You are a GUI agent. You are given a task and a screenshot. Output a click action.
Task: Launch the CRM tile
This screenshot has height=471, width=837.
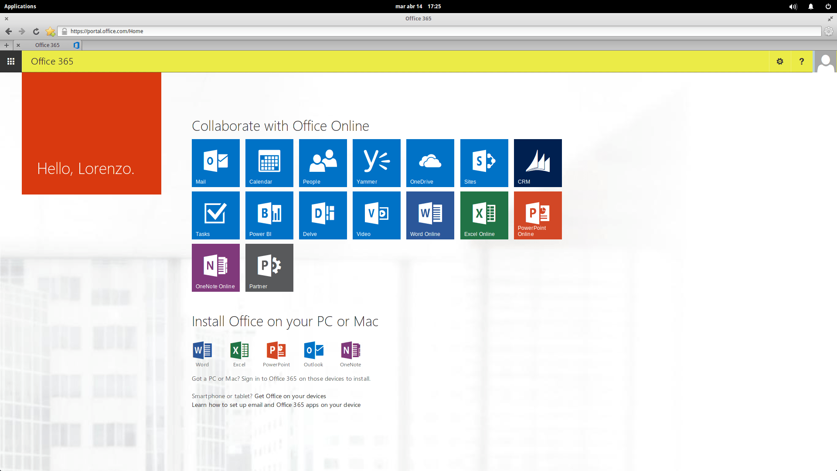pos(538,163)
